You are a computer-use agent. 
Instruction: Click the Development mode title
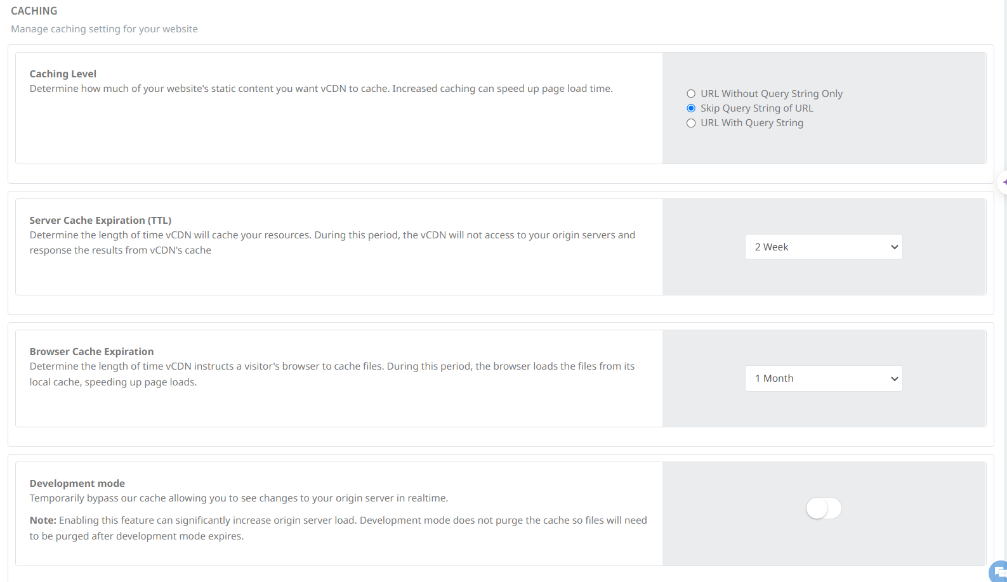tap(77, 484)
